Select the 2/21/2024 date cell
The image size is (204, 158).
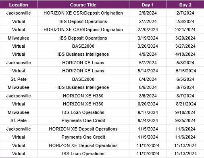tap(185, 29)
